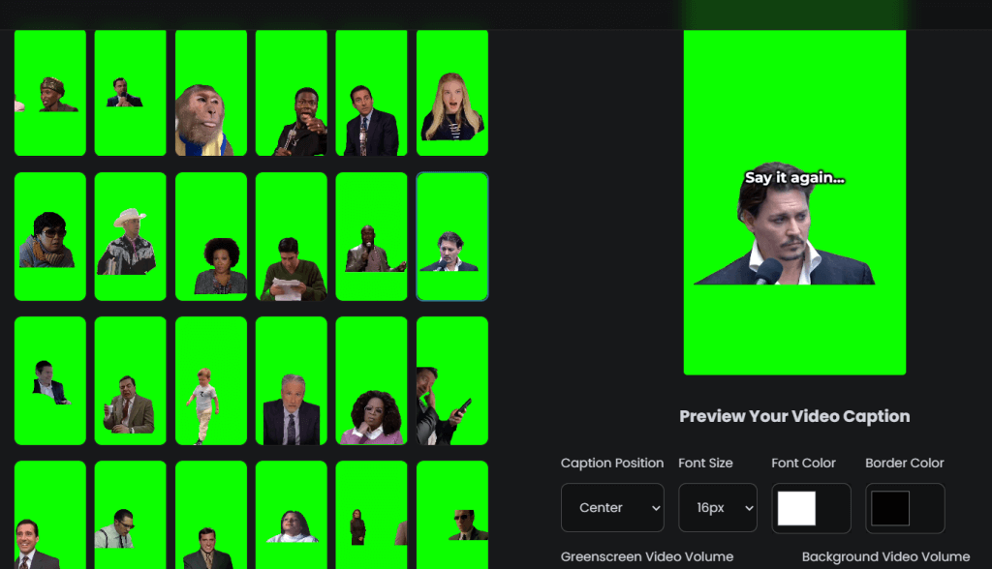Viewport: 992px width, 569px height.
Task: Open the black Border Color swatch
Action: pos(890,508)
